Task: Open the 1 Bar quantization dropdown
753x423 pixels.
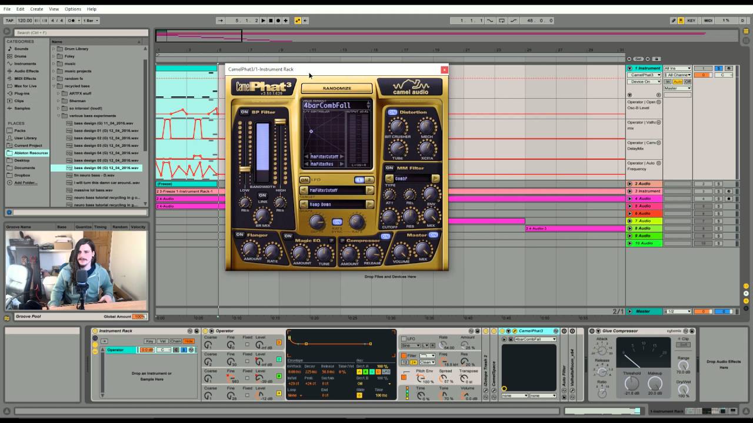Action: pos(90,21)
